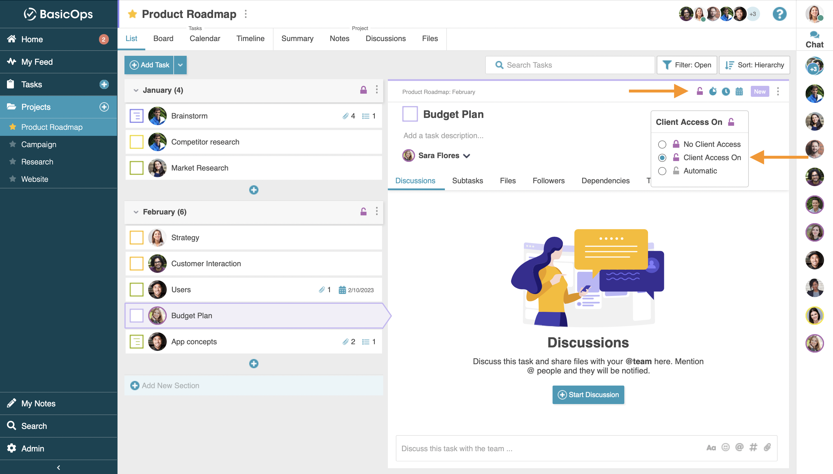This screenshot has height=474, width=833.
Task: Collapse the January section chevron
Action: click(136, 90)
